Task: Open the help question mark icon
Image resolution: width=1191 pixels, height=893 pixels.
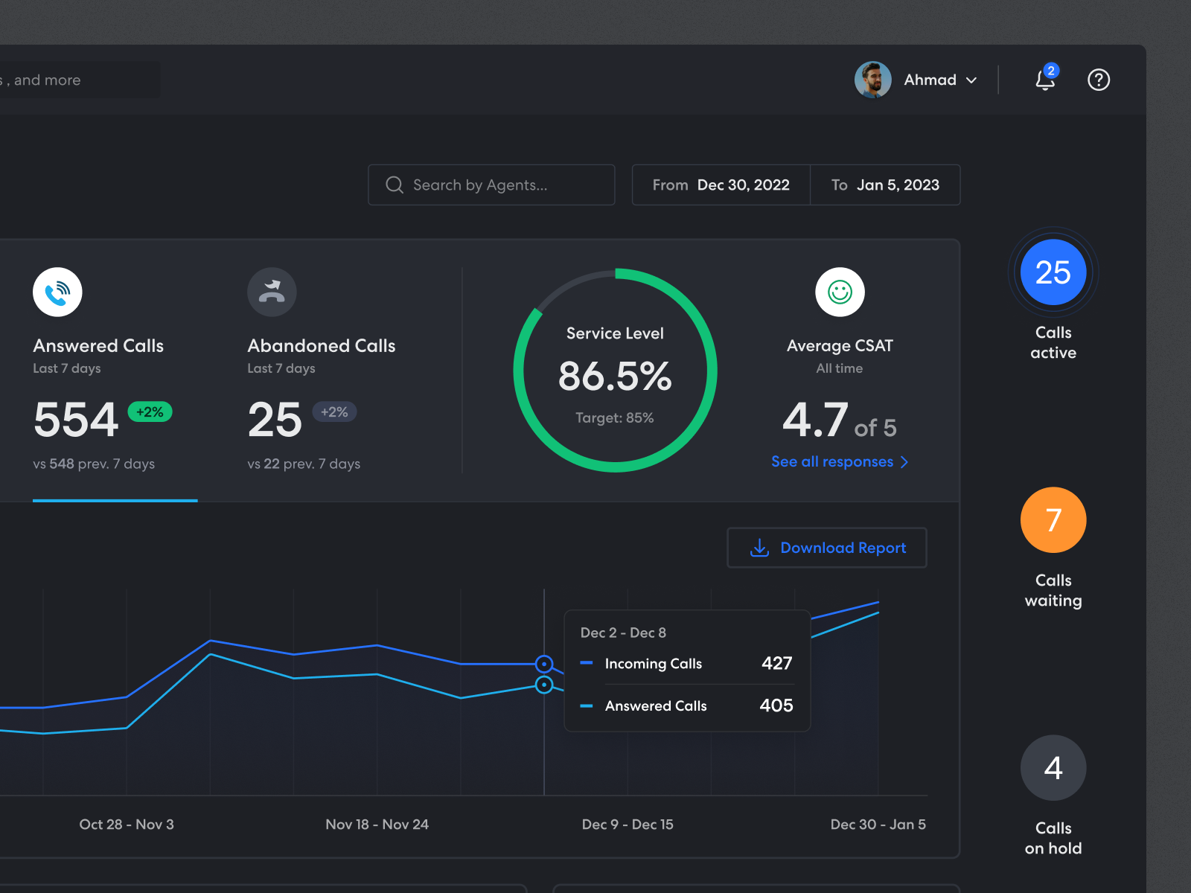Action: click(x=1099, y=80)
